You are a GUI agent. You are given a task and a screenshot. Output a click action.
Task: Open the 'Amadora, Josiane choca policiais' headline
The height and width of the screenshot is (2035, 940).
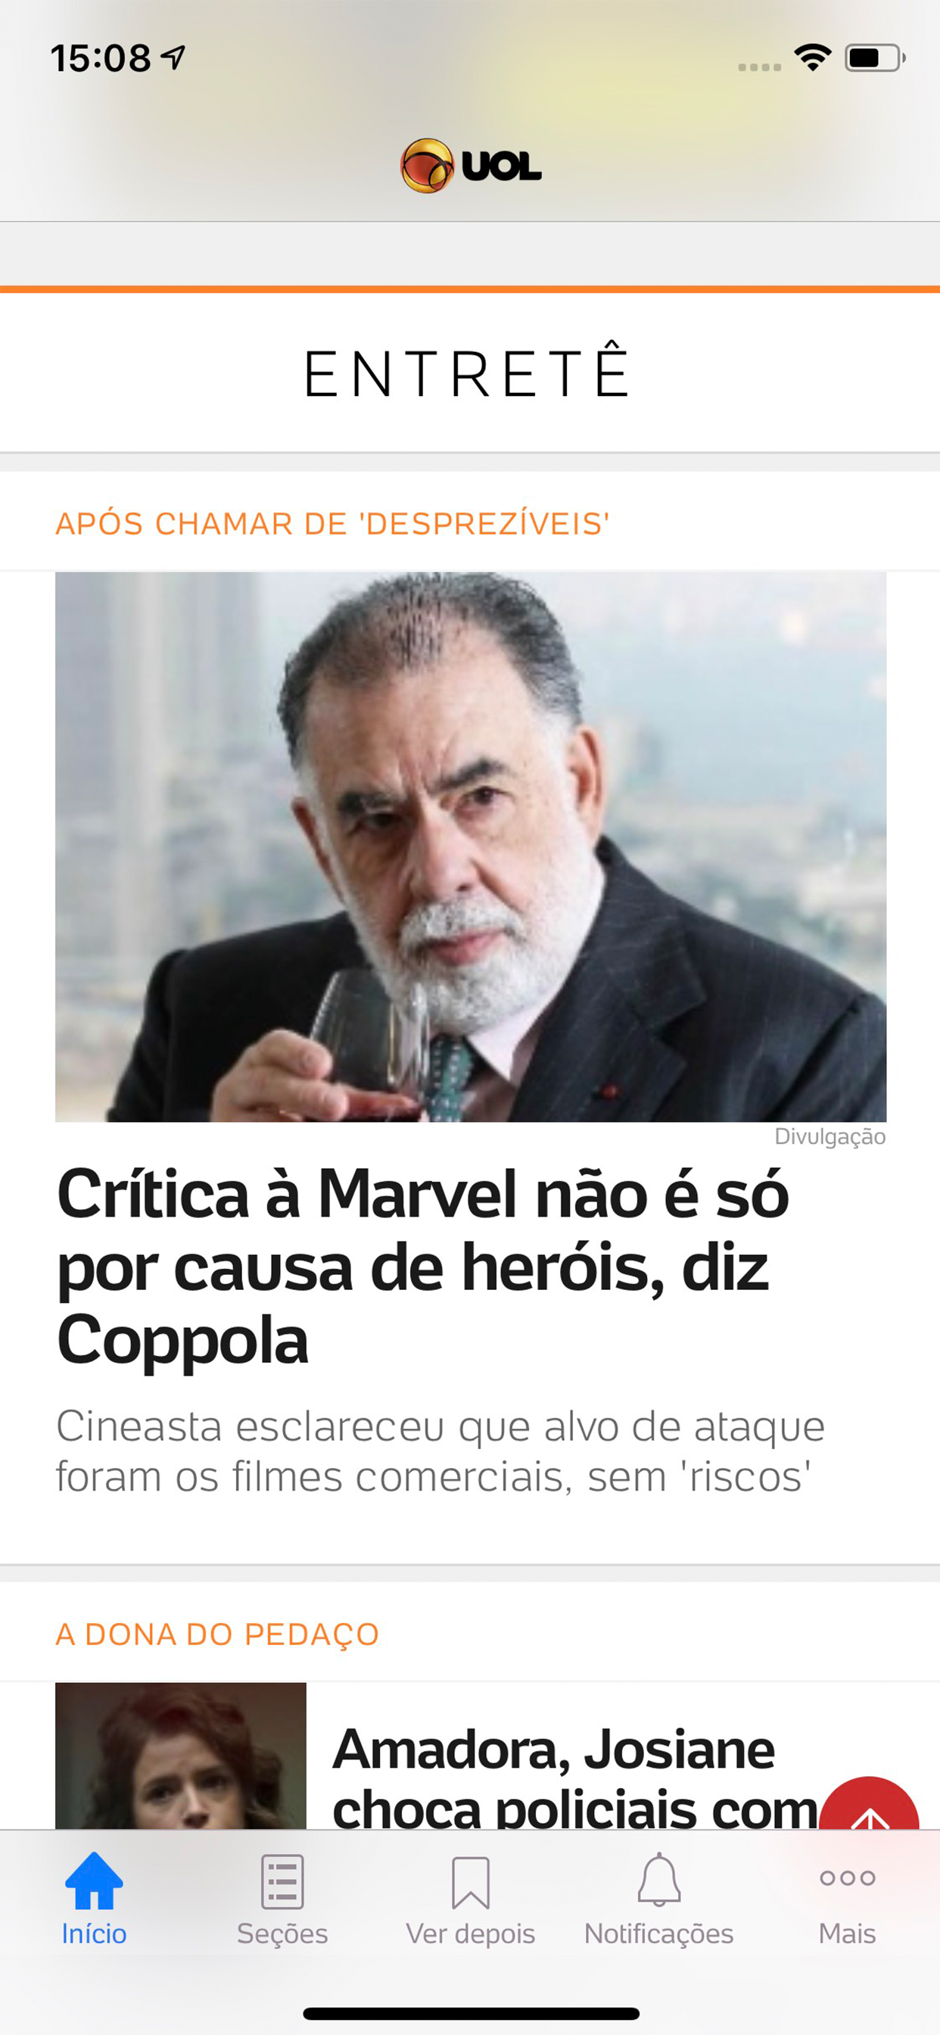coord(574,1778)
